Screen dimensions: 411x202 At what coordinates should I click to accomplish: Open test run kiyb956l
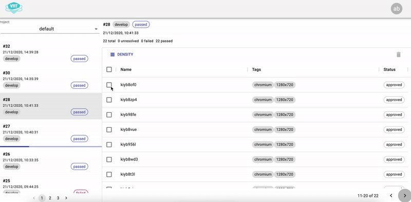tap(128, 145)
